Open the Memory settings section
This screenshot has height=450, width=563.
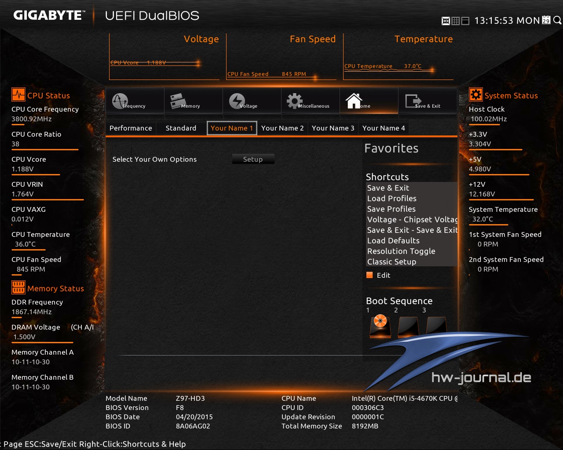click(x=194, y=101)
